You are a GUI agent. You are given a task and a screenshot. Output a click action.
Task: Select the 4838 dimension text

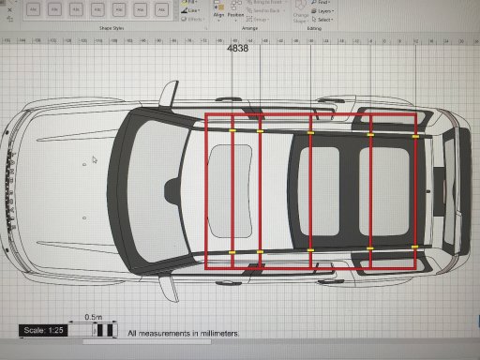238,48
